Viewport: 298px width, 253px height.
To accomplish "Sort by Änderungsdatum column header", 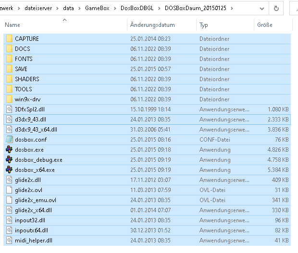I will point(152,25).
